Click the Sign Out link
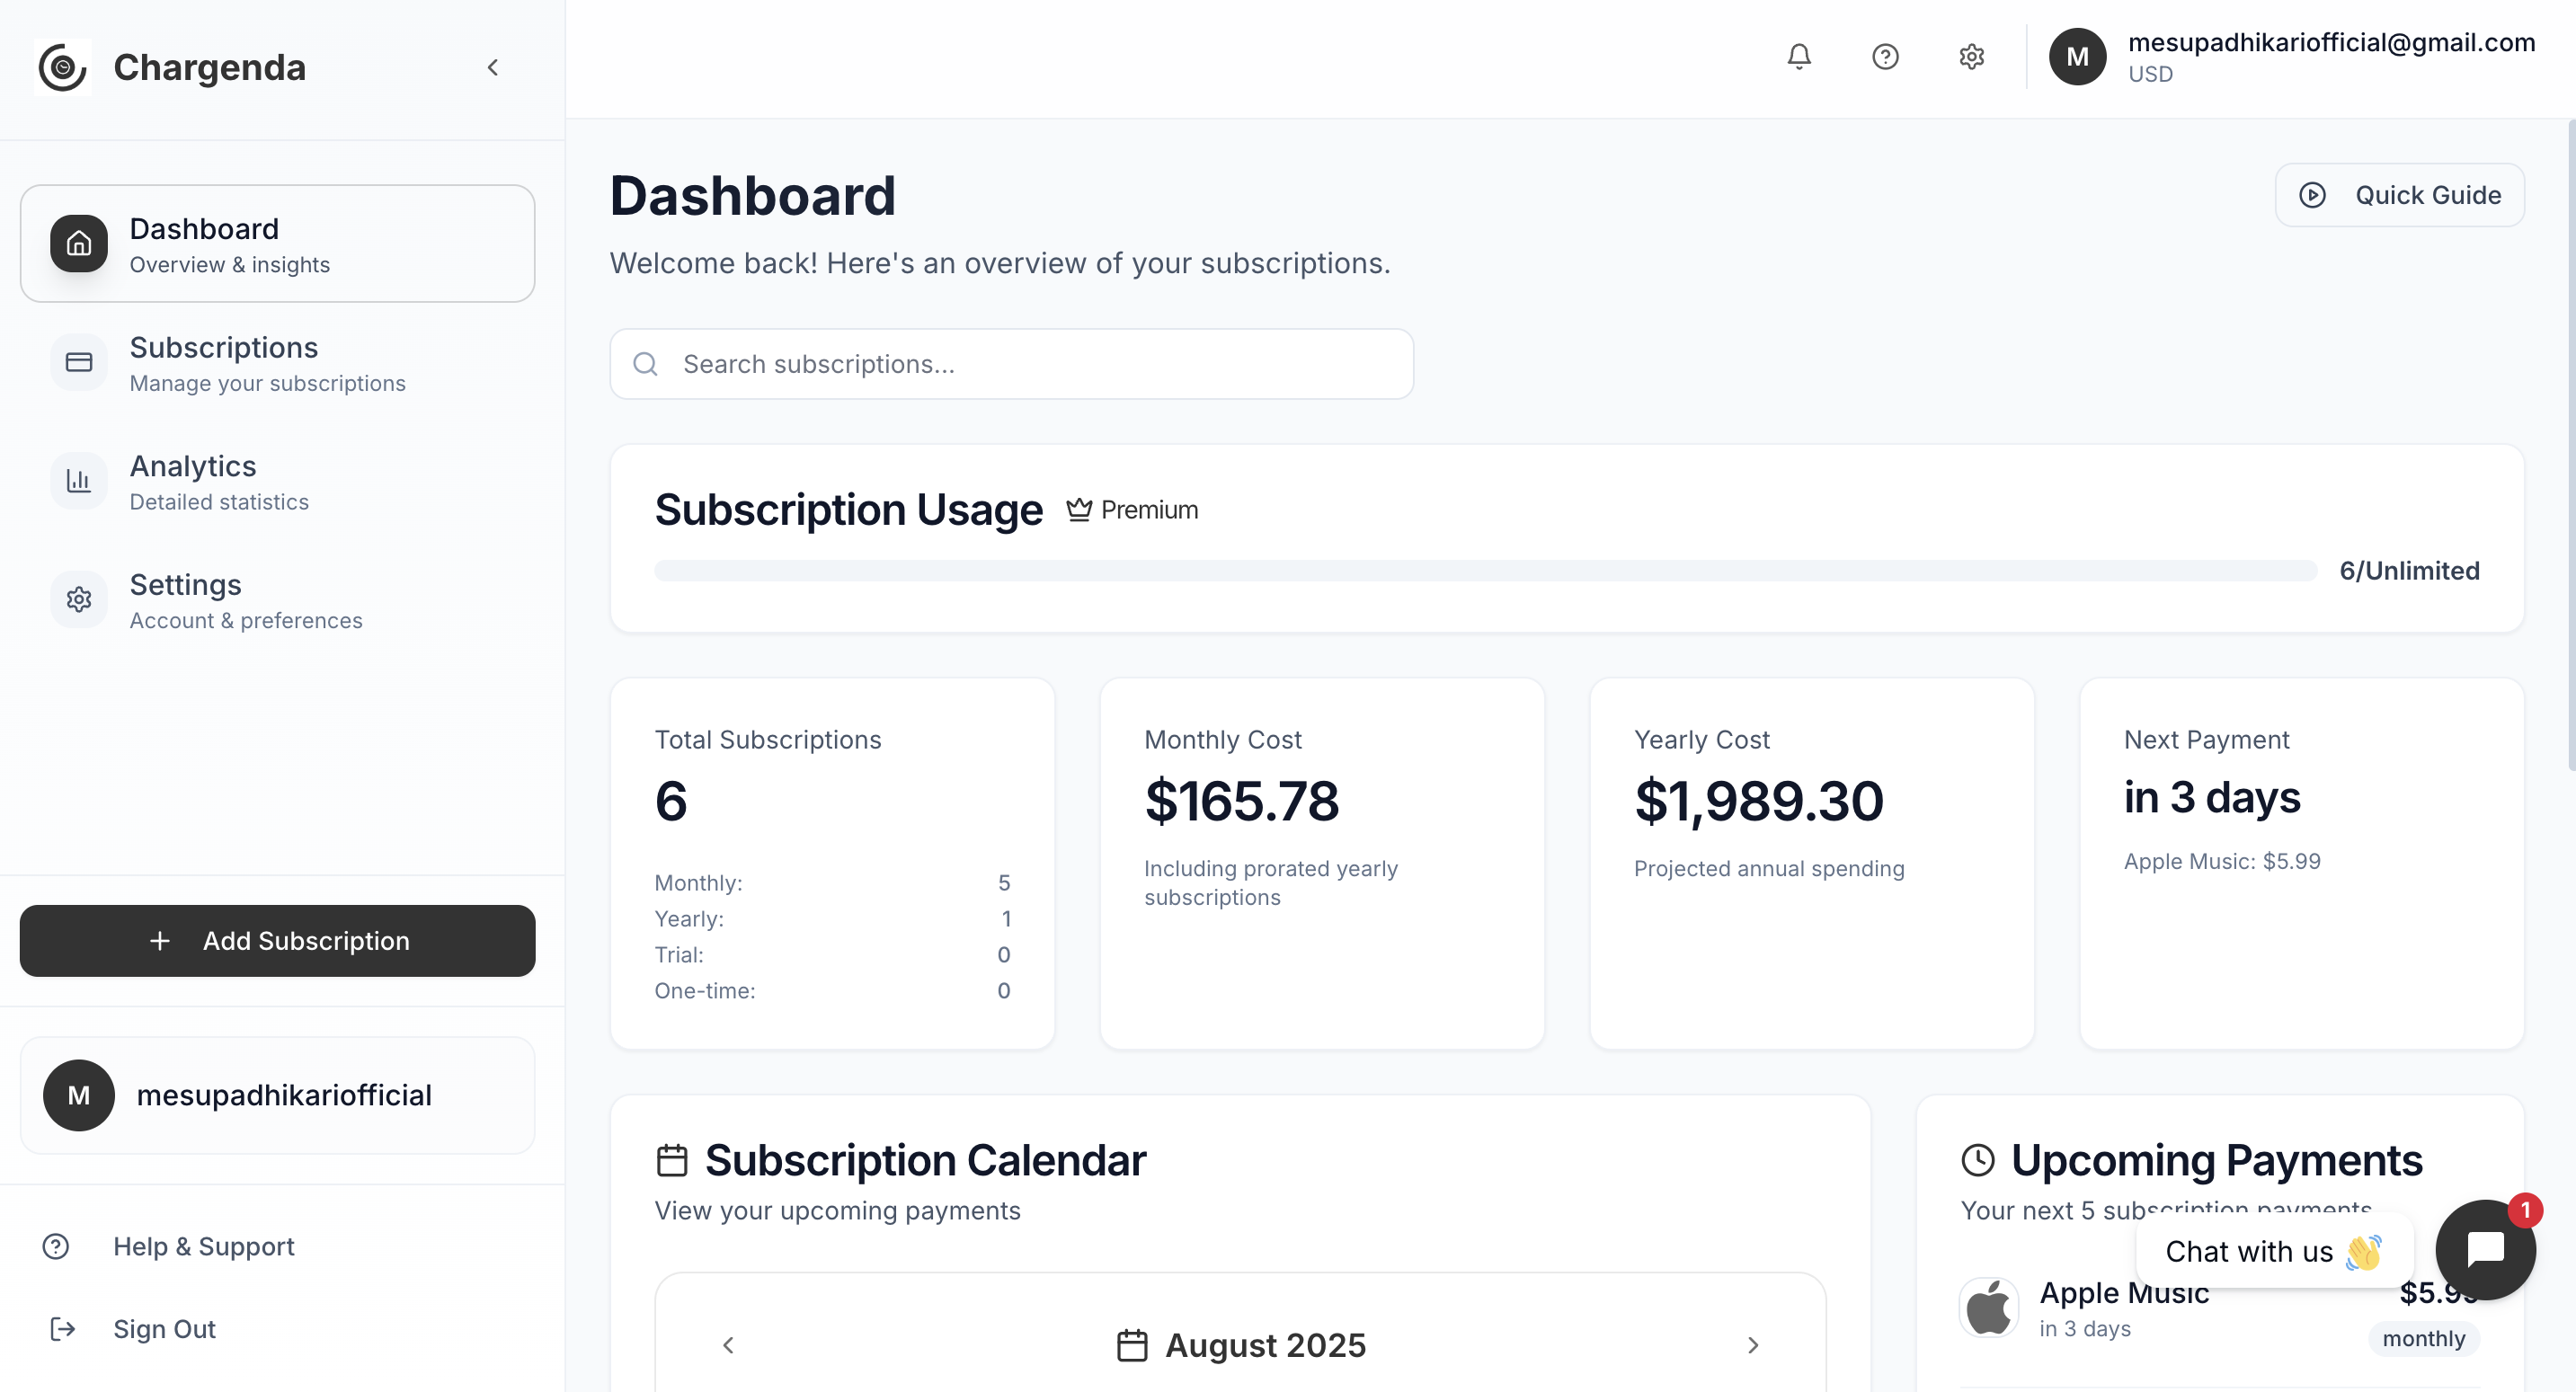The image size is (2576, 1392). click(163, 1329)
